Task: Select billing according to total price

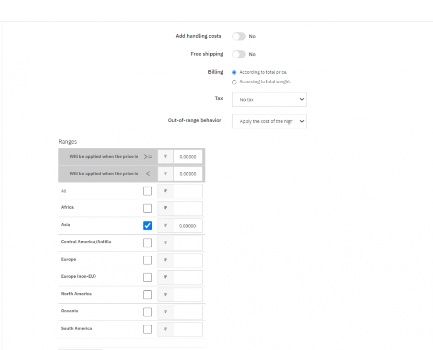Action: pyautogui.click(x=234, y=72)
